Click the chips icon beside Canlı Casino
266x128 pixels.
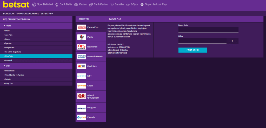click(x=91, y=5)
